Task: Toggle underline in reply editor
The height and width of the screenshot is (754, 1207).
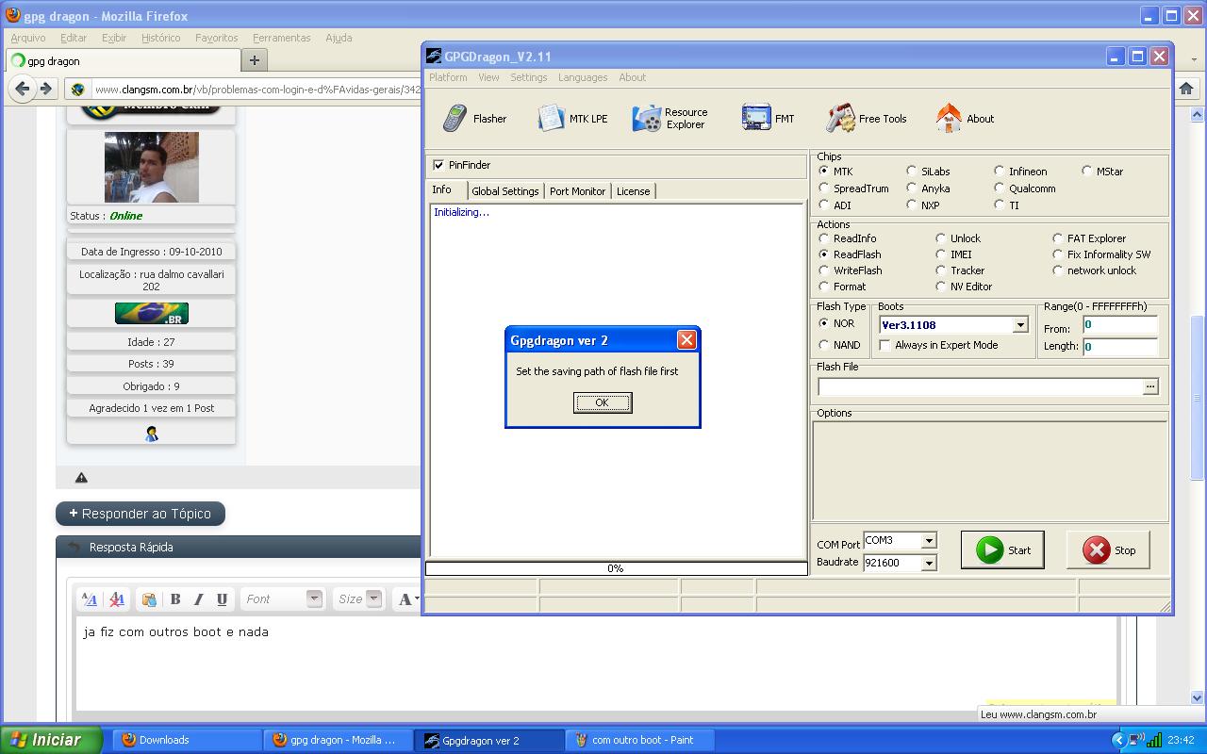Action: tap(222, 598)
